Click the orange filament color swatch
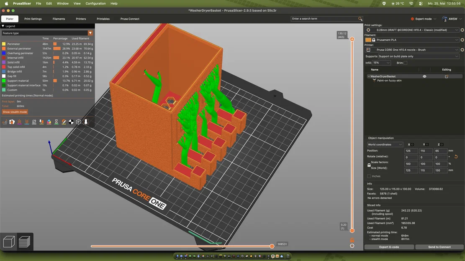 point(368,40)
